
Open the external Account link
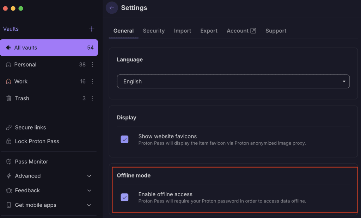coord(241,31)
